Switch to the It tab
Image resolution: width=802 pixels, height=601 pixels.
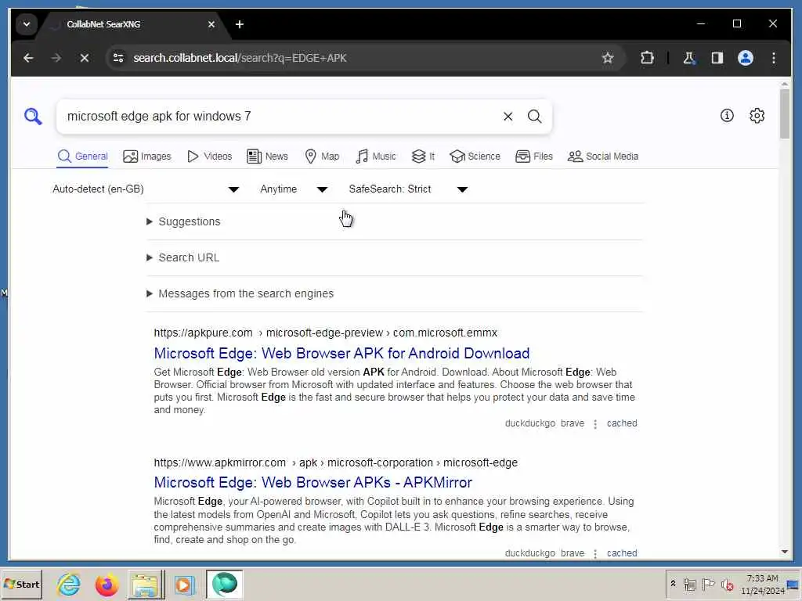click(x=424, y=157)
